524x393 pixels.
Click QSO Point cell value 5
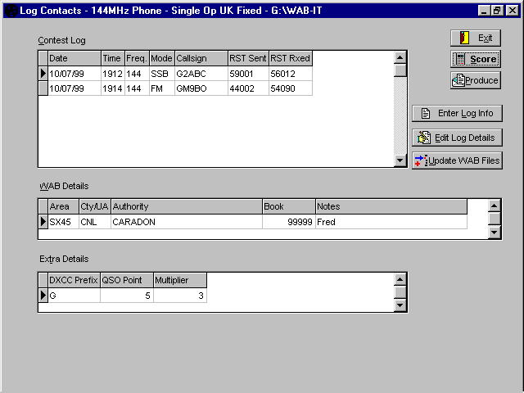click(x=127, y=295)
